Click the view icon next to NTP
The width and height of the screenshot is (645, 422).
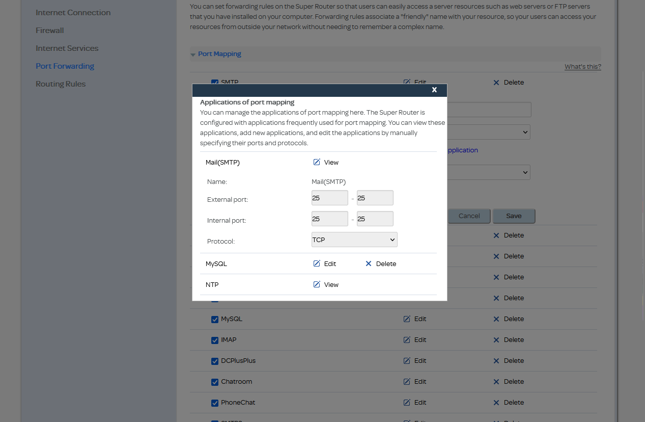tap(317, 284)
